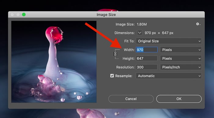Image resolution: width=214 pixels, height=118 pixels.
Task: Click the image preview thumbnail
Action: click(x=54, y=62)
